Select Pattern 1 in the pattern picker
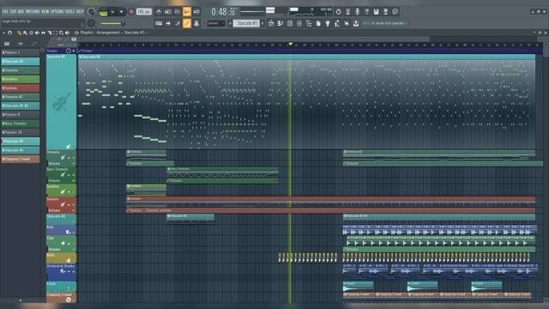Image resolution: width=549 pixels, height=309 pixels. coord(21,52)
